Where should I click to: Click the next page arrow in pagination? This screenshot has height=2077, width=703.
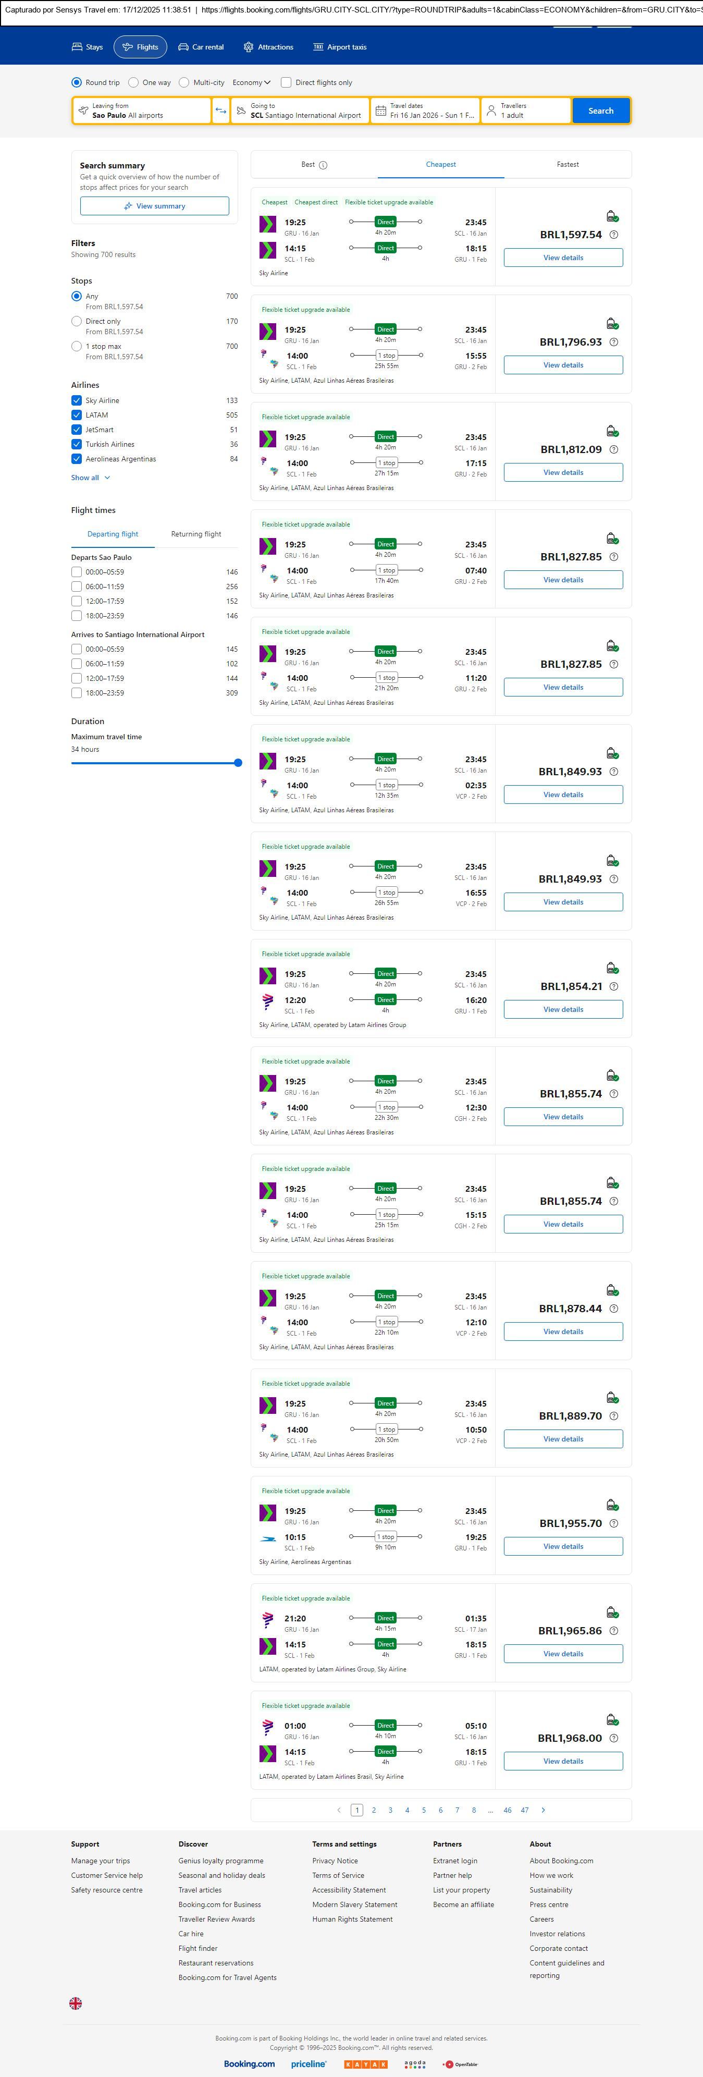(544, 1810)
